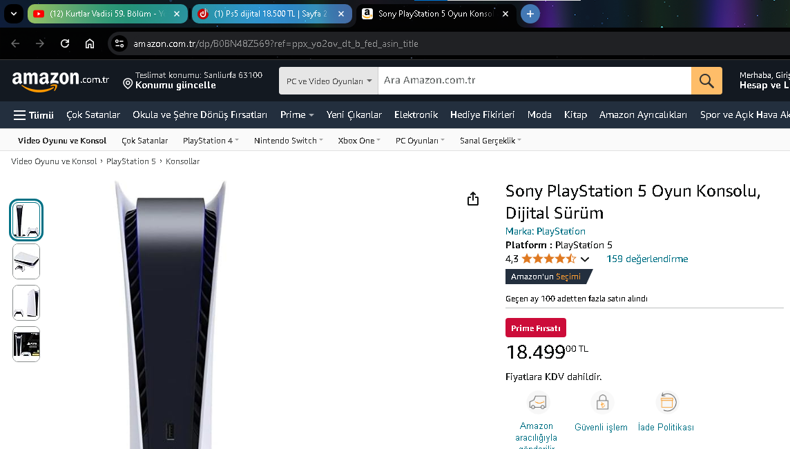Click the İade Politikası box icon
Image resolution: width=790 pixels, height=449 pixels.
coord(667,403)
